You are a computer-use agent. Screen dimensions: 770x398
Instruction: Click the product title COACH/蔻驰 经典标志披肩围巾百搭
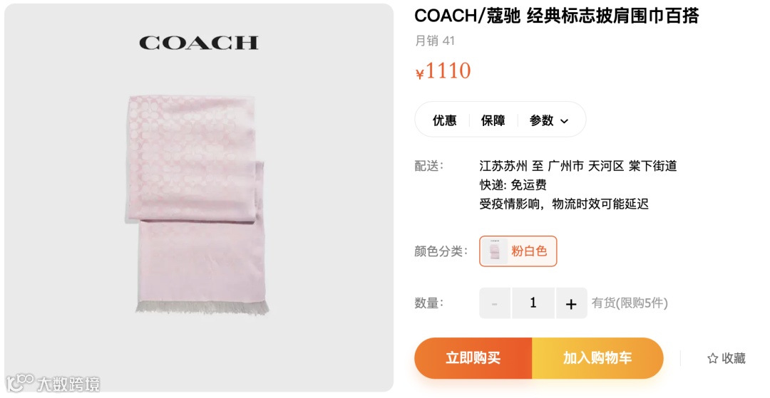pos(556,16)
